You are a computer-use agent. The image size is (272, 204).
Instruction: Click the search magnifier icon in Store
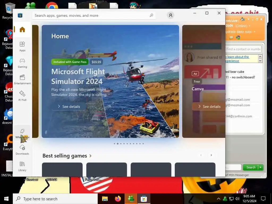[x=151, y=15]
